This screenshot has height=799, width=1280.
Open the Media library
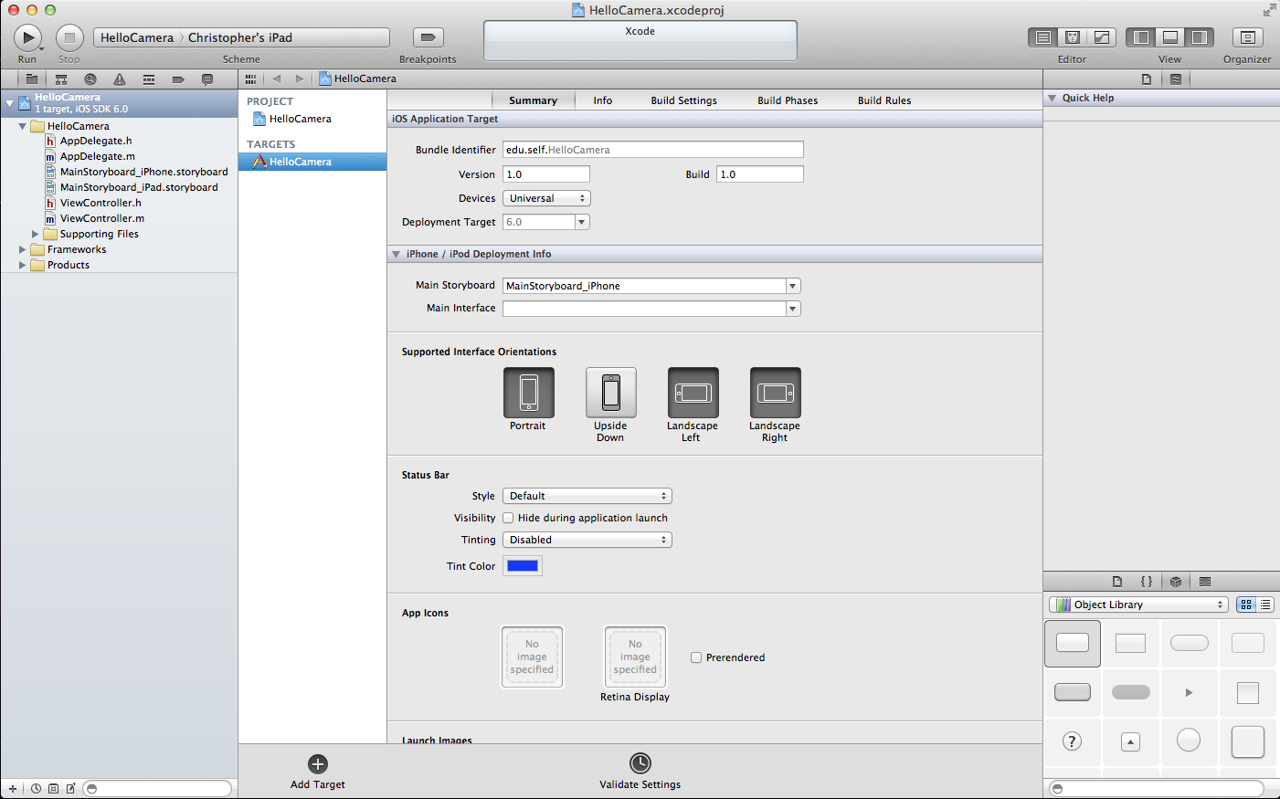pos(1205,582)
